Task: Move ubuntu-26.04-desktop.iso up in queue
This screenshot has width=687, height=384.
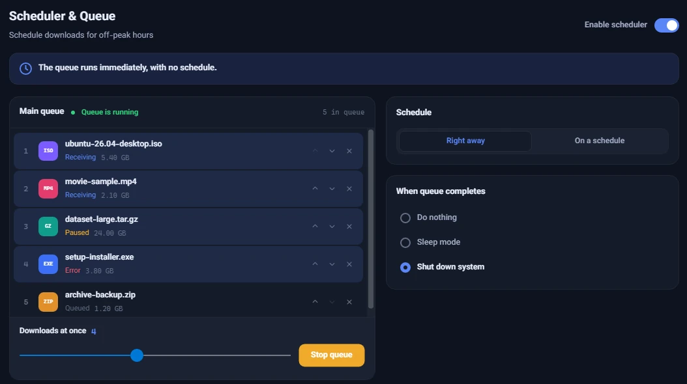Action: tap(315, 151)
